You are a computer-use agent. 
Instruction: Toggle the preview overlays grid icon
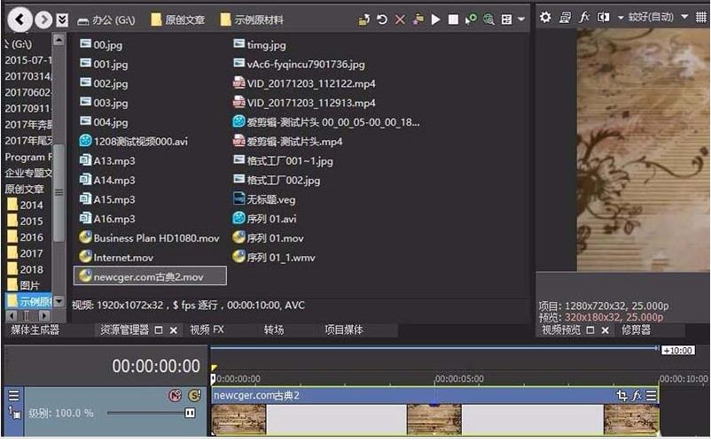(701, 17)
